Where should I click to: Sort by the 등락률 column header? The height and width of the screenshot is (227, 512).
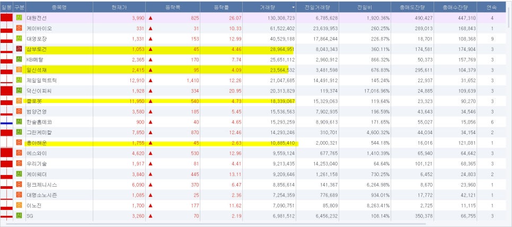click(221, 7)
